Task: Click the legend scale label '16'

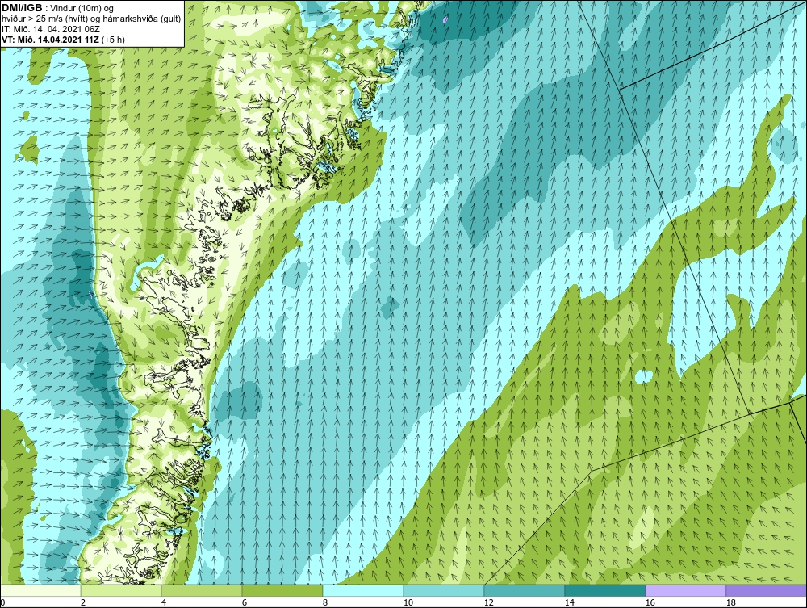Action: (650, 602)
